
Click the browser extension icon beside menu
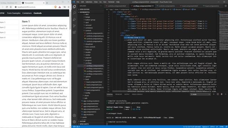point(64,7)
